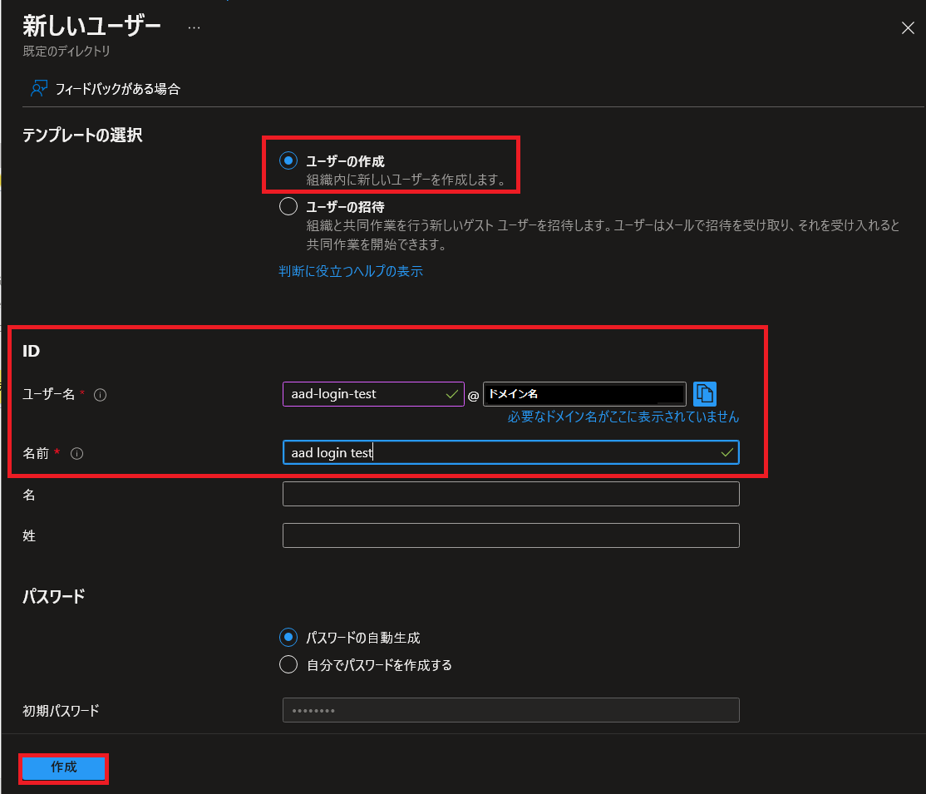This screenshot has width=926, height=794.
Task: Open 判断に役立つヘルプの表示 link
Action: point(351,271)
